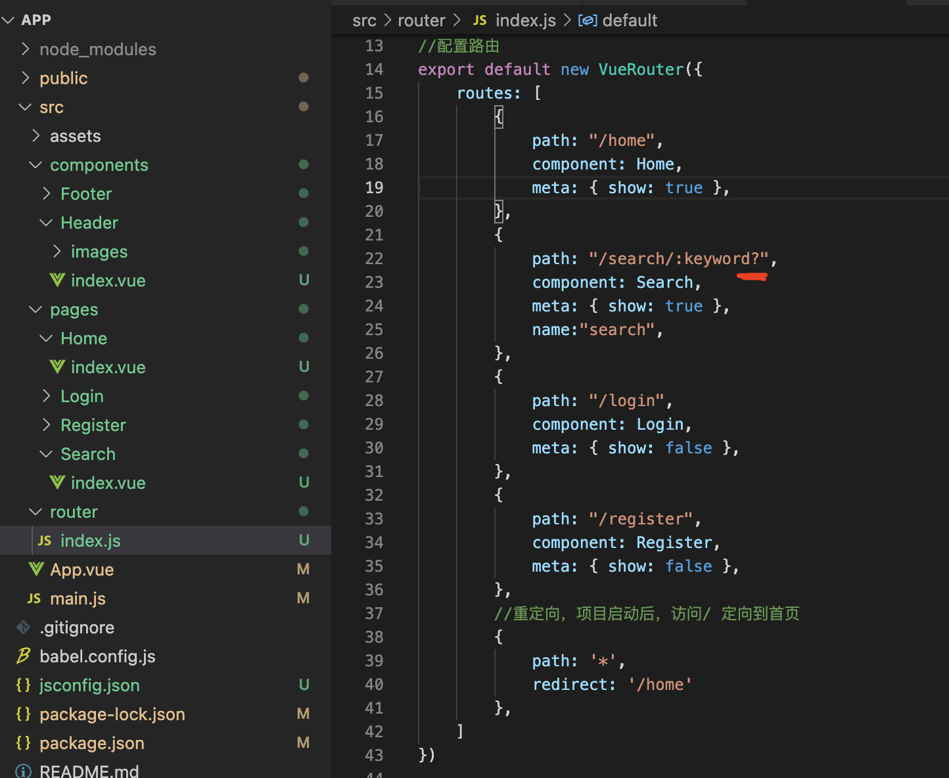
Task: Collapse the APP explorer section chevron
Action: tap(9, 20)
